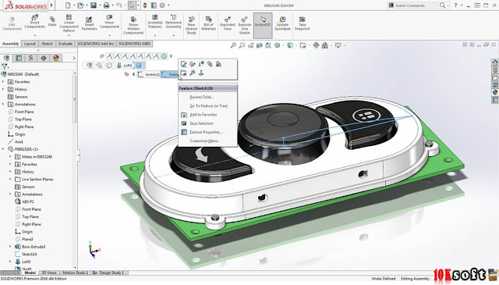Expand the Loft3 feature in tree
The image size is (499, 285).
coord(10,262)
